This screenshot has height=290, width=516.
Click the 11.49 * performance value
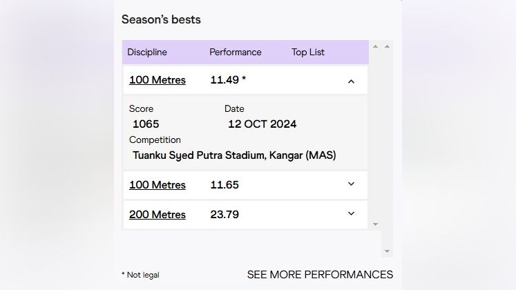pos(228,80)
